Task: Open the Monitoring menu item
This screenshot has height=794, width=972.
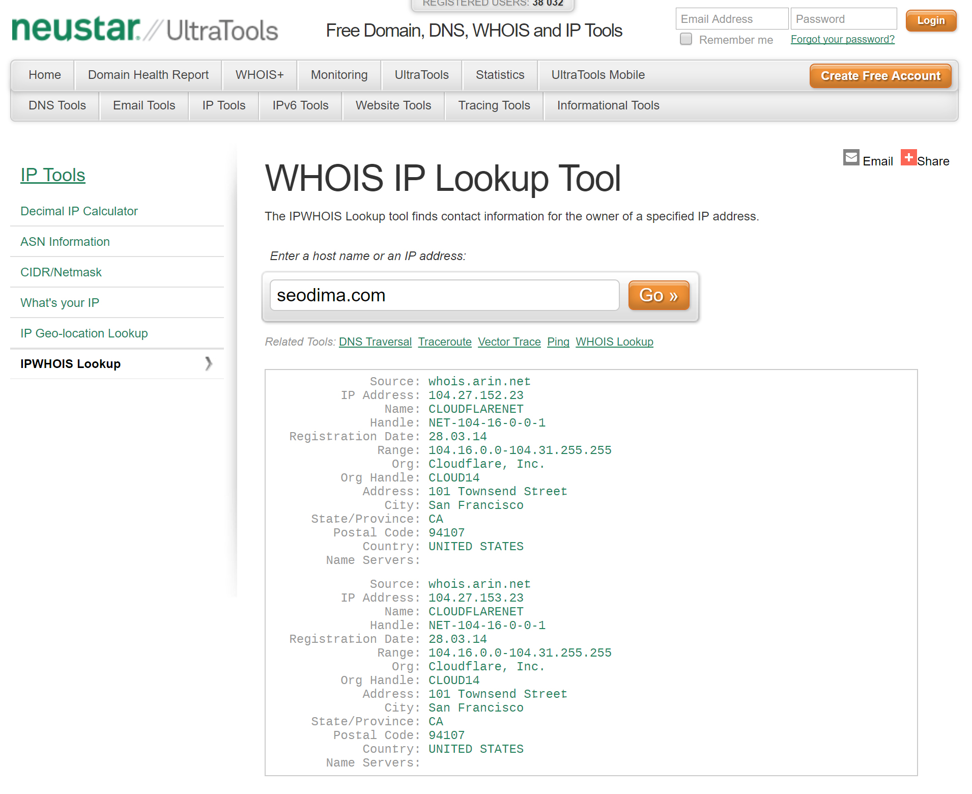Action: point(339,75)
